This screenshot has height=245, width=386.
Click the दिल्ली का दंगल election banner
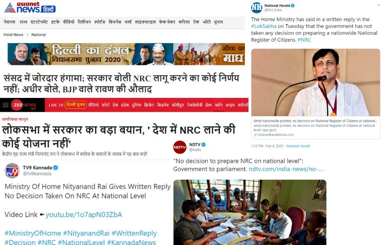pyautogui.click(x=126, y=54)
